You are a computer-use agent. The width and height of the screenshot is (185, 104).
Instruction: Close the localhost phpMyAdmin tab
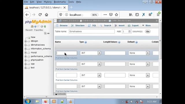pos(64,8)
